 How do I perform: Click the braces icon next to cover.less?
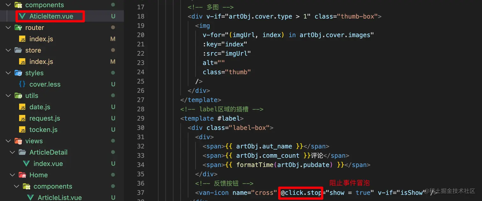tap(22, 84)
